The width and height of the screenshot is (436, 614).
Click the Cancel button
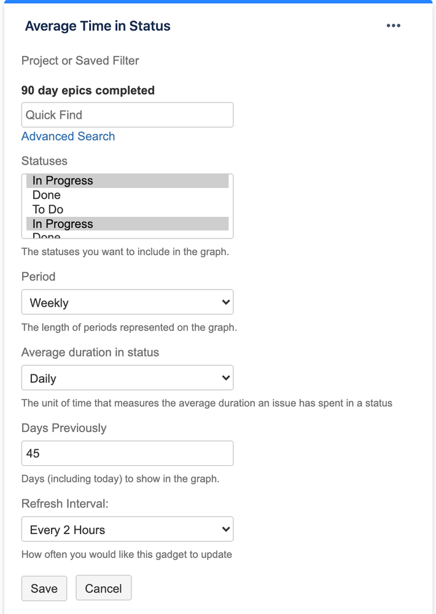point(104,588)
